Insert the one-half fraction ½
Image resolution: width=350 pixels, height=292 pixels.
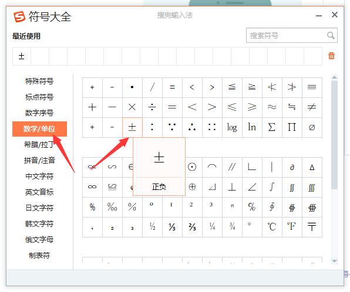pos(152,227)
